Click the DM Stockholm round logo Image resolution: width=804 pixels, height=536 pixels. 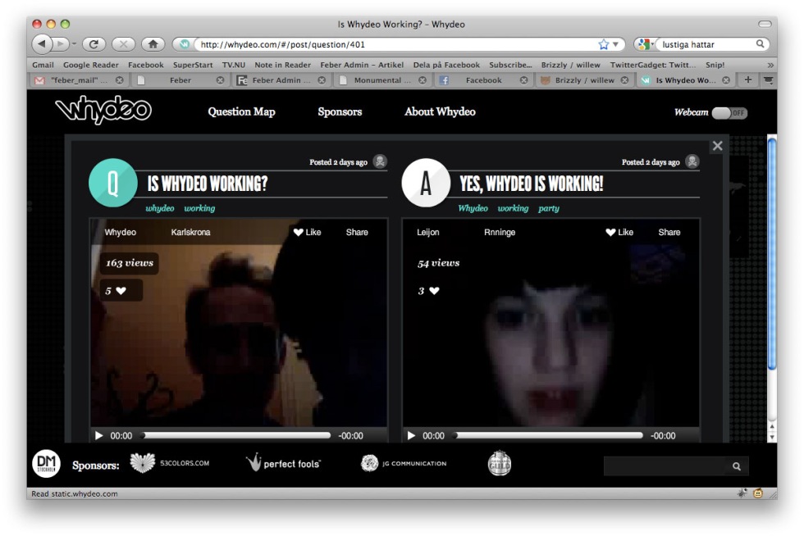[x=46, y=464]
